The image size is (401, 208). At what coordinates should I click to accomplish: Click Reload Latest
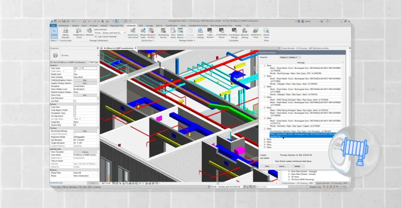[143, 33]
